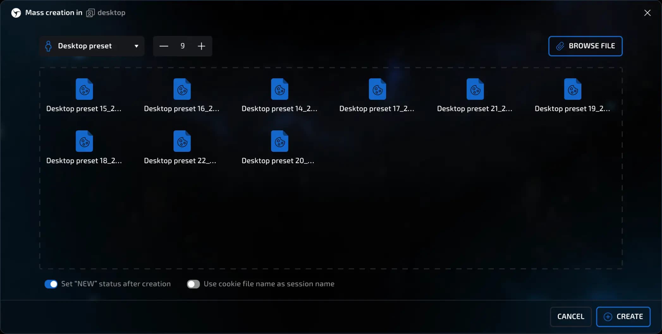The width and height of the screenshot is (662, 334).
Task: Click the Desktop preset 20 cookie file icon
Action: [279, 141]
